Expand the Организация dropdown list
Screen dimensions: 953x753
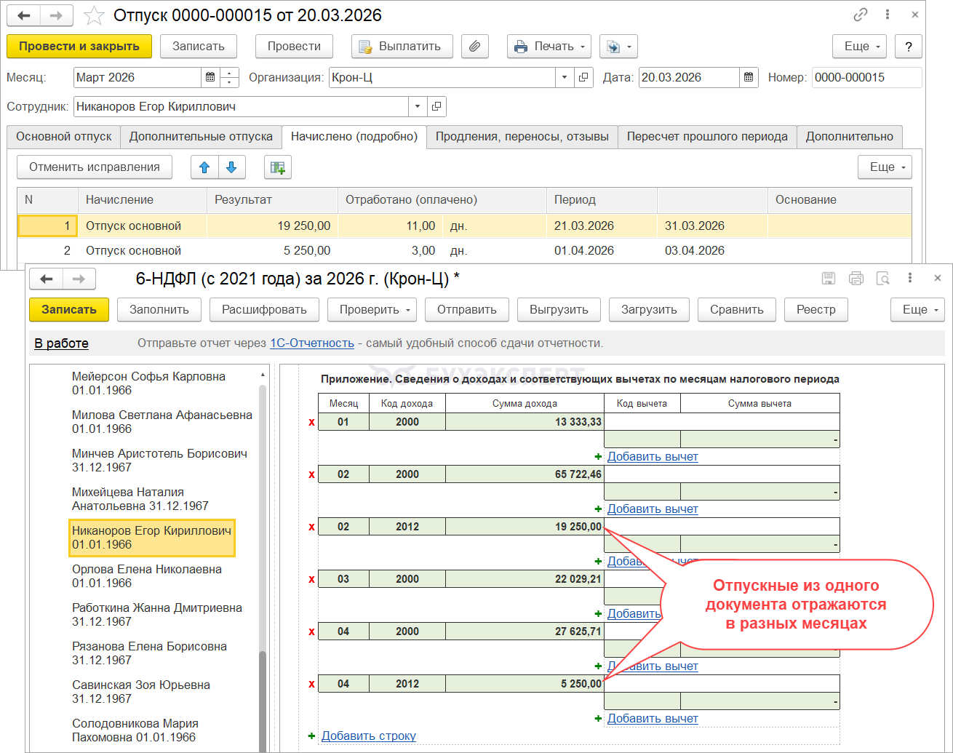coord(565,78)
